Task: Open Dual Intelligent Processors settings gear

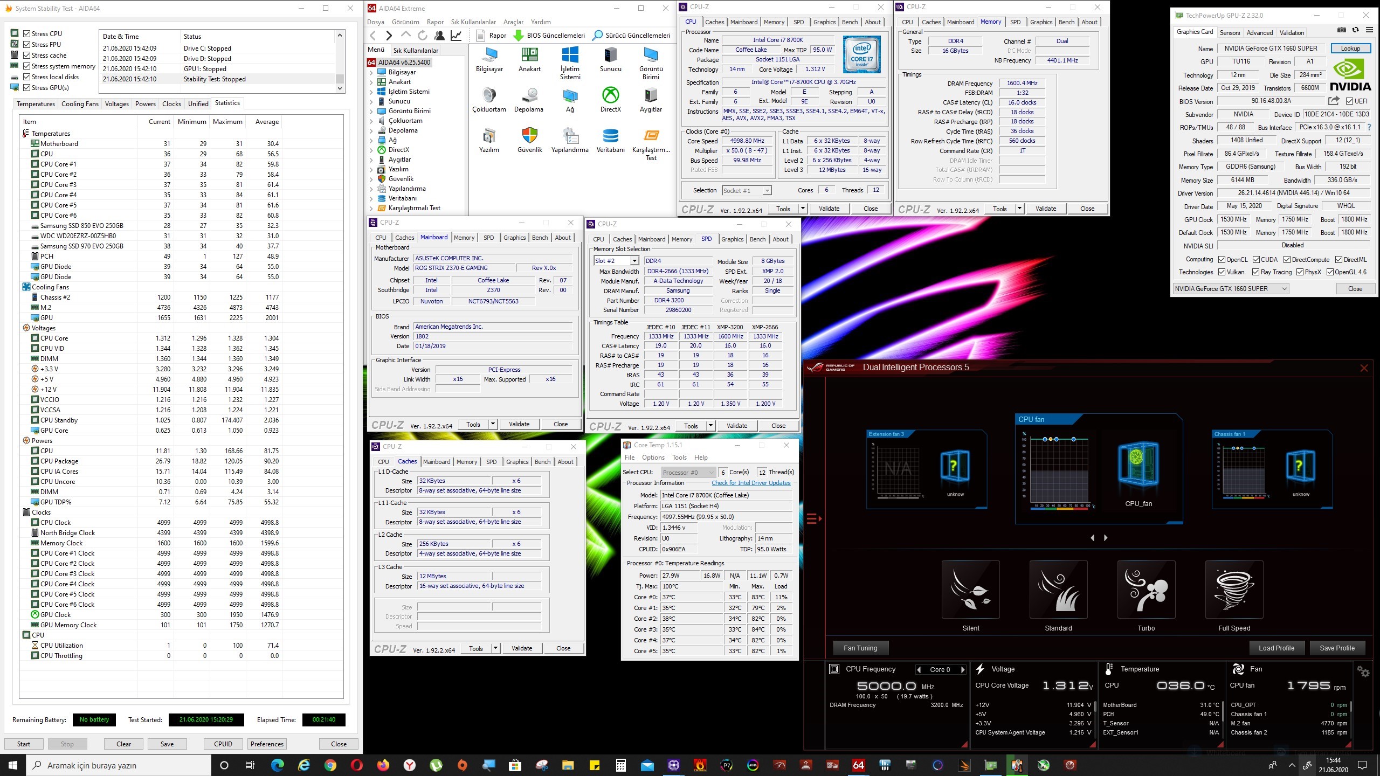Action: coord(1363,671)
